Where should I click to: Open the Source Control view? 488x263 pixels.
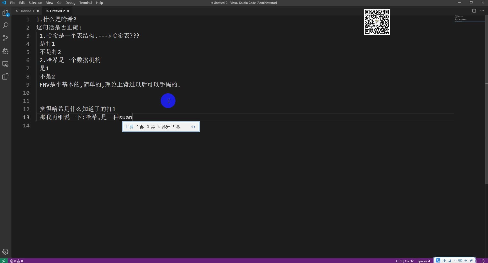pyautogui.click(x=5, y=38)
